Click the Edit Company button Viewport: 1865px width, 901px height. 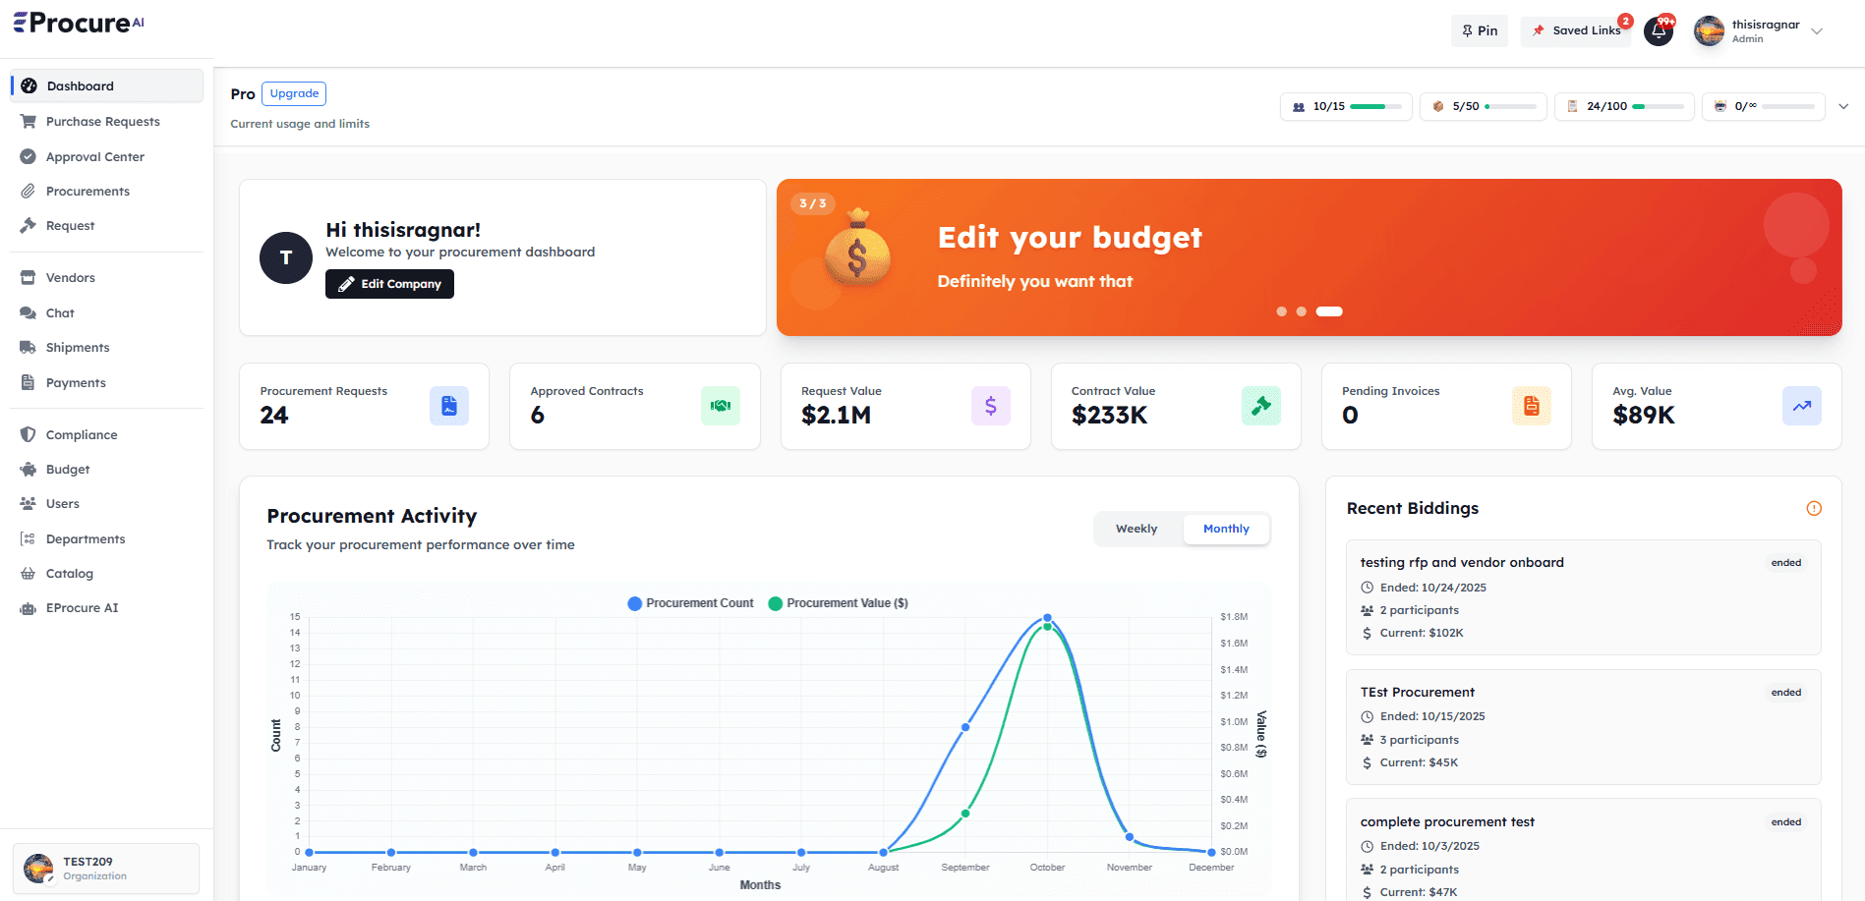389,284
